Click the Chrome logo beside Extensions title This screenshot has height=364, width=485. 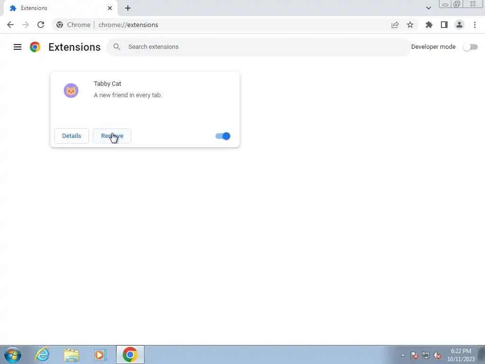[x=35, y=47]
